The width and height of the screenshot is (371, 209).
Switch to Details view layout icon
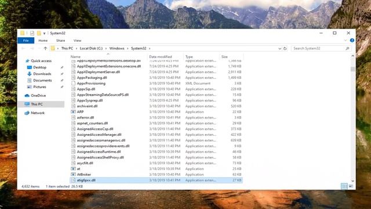(x=344, y=186)
